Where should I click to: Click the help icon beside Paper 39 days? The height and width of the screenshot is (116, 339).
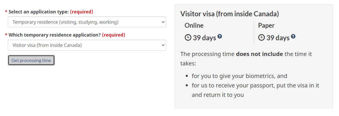(x=293, y=36)
